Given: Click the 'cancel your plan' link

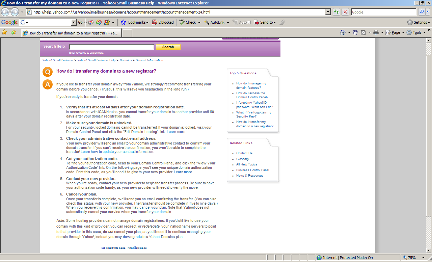Looking at the screenshot, I should coord(153,207).
